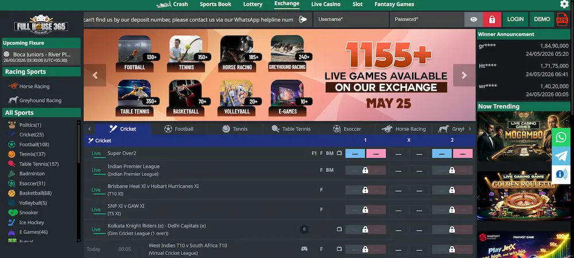Click the Full House 365 logo
Viewport: 574px width, 258px height.
(41, 25)
